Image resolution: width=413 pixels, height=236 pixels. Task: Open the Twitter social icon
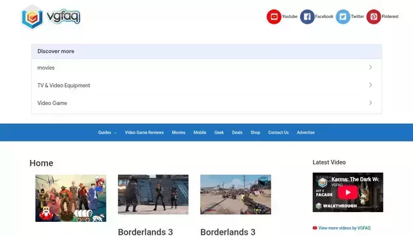343,17
